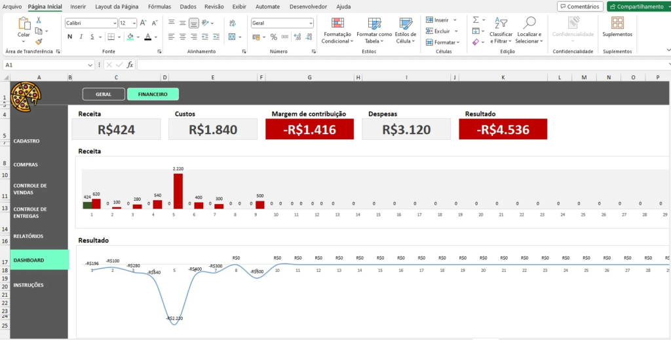Go to RELATÓRIOS in the sidebar
Screen dimensions: 671x340
click(28, 236)
